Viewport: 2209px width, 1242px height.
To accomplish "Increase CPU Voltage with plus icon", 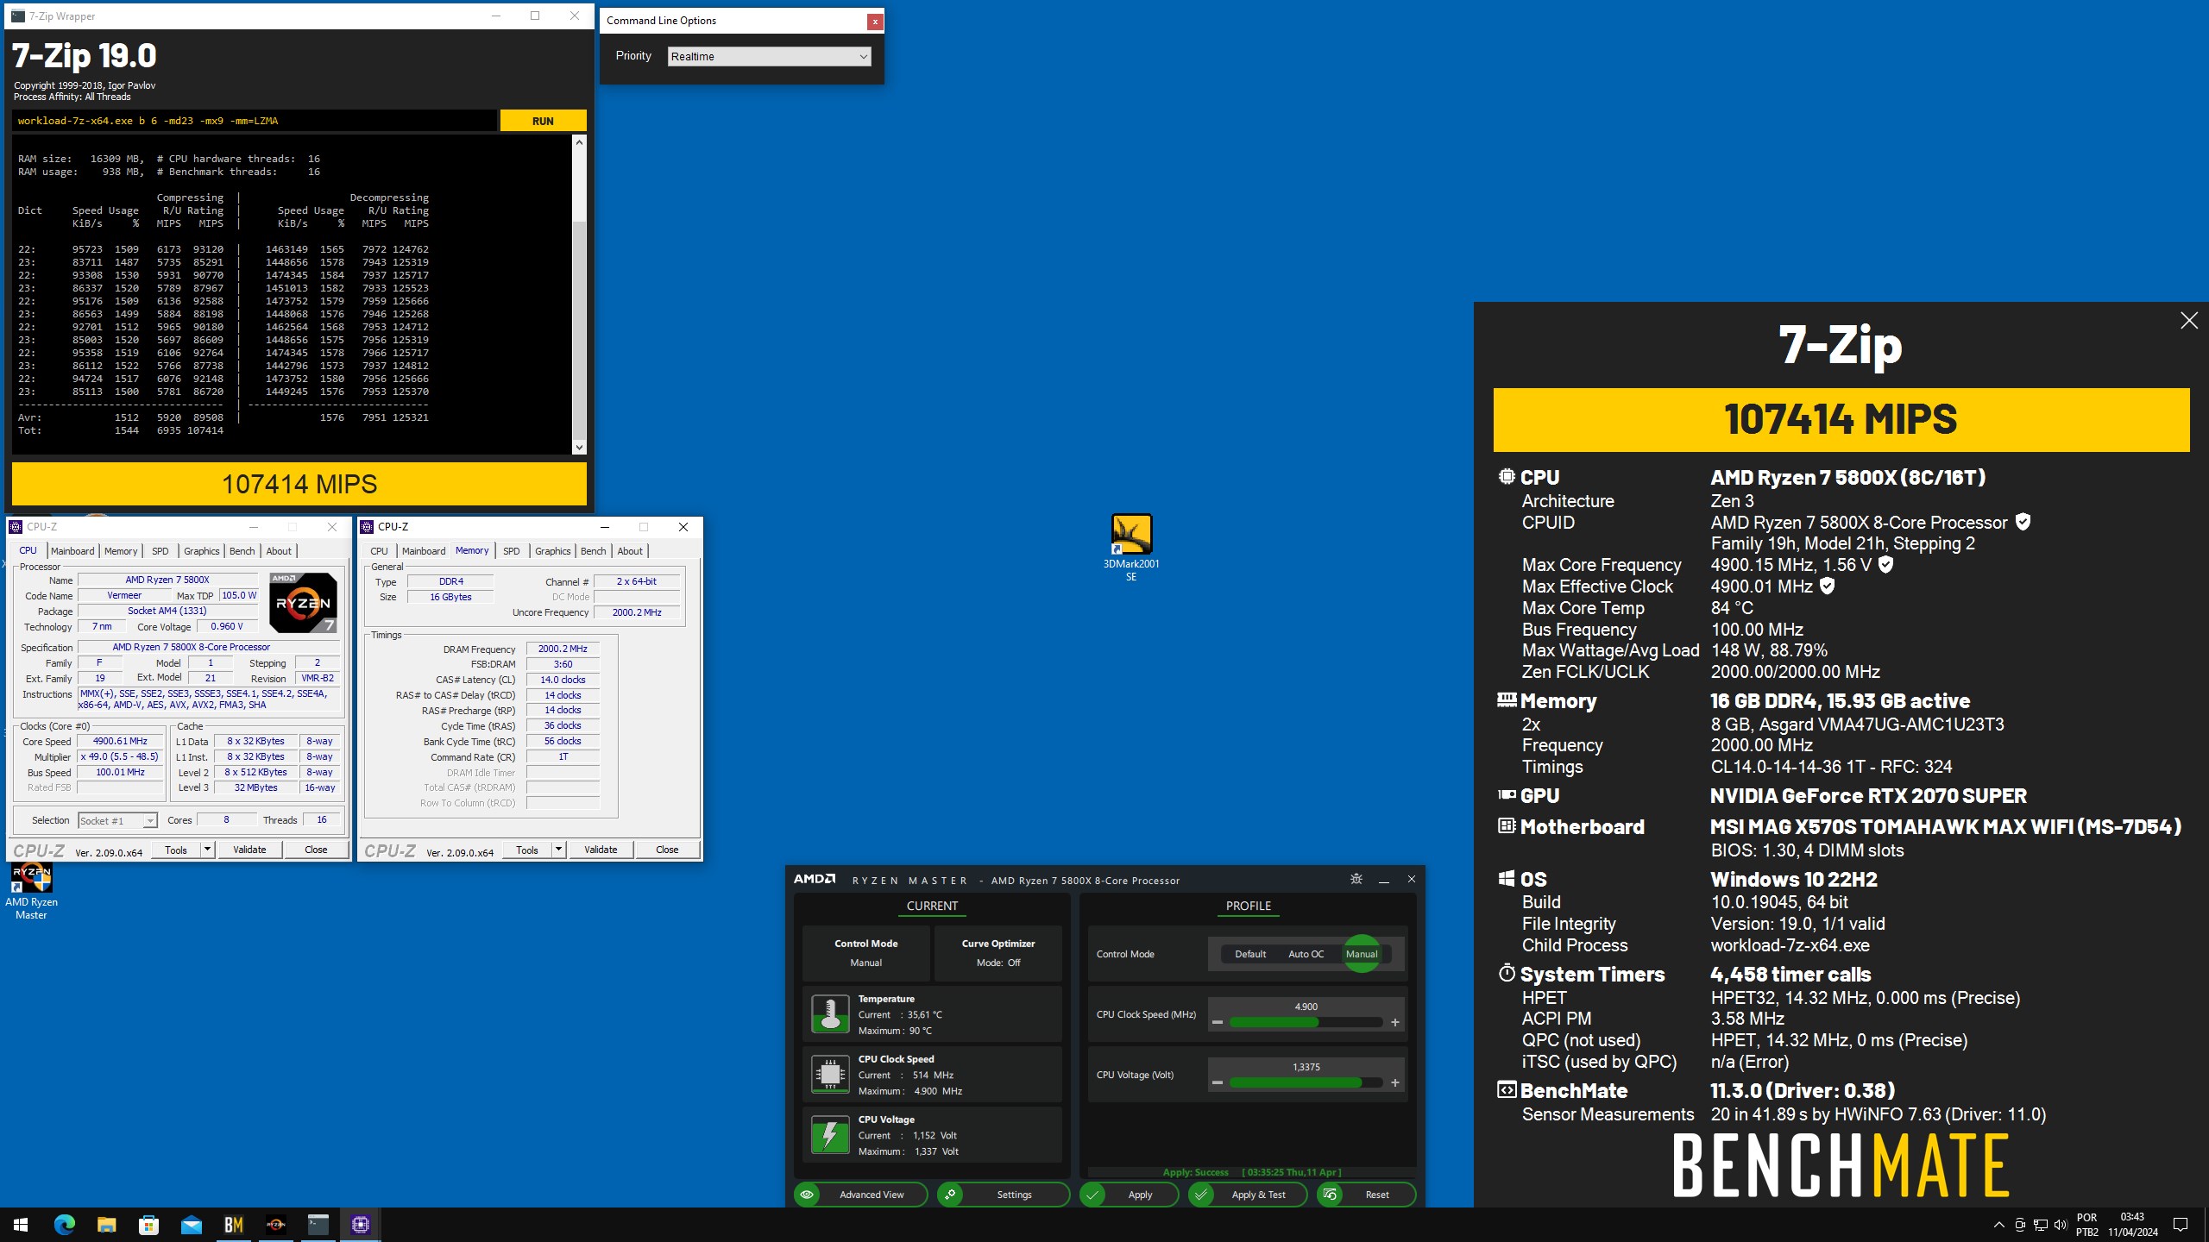I will (1395, 1083).
